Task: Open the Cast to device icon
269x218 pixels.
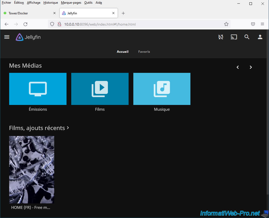Action: click(x=234, y=37)
